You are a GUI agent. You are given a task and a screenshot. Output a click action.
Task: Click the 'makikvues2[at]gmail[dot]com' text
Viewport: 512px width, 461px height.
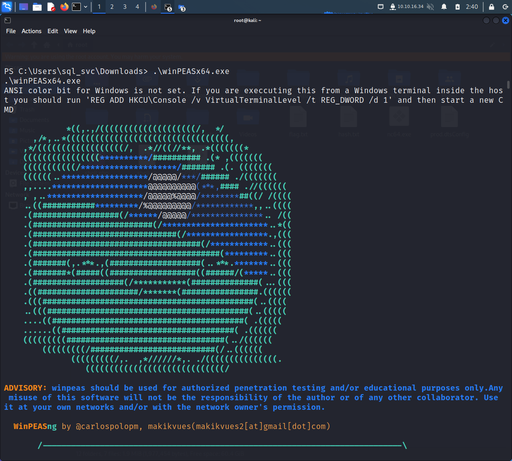[x=261, y=427]
